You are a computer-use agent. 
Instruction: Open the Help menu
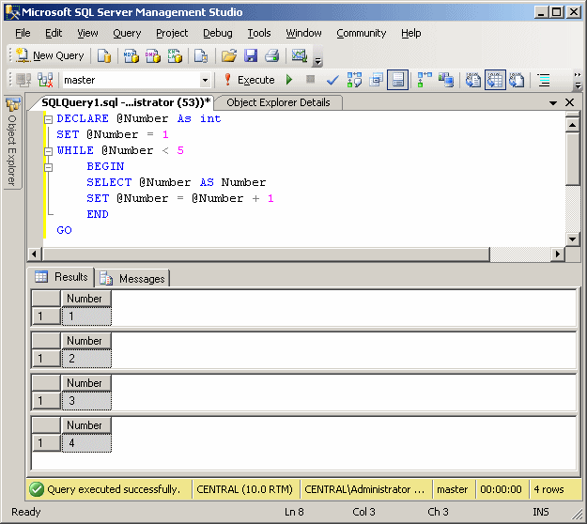pyautogui.click(x=411, y=33)
